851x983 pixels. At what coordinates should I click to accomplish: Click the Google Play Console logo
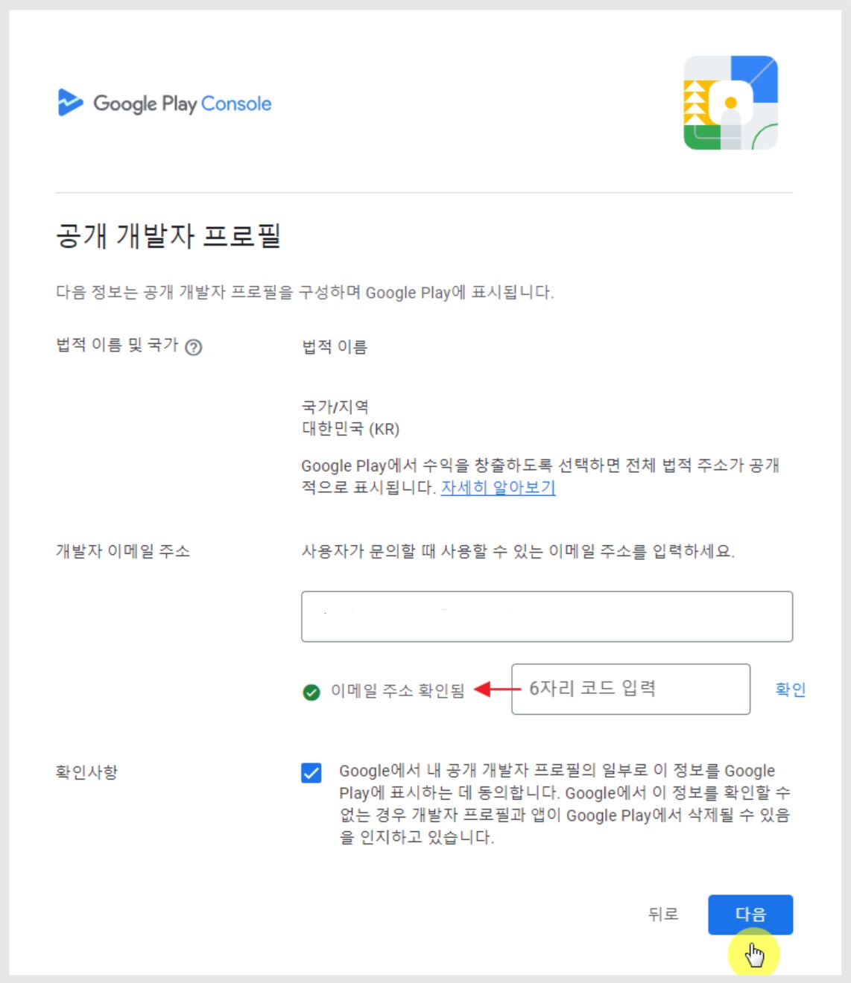point(165,103)
